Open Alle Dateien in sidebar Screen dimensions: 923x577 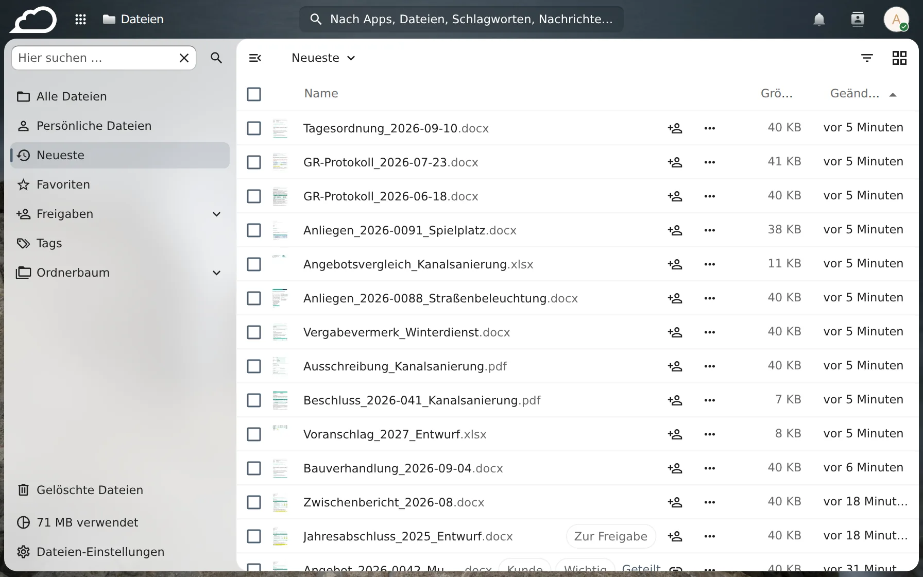(x=120, y=96)
